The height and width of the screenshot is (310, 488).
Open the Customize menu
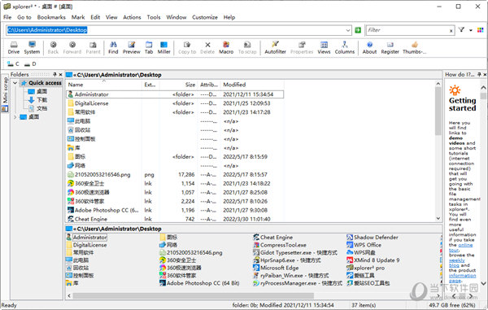tap(205, 17)
